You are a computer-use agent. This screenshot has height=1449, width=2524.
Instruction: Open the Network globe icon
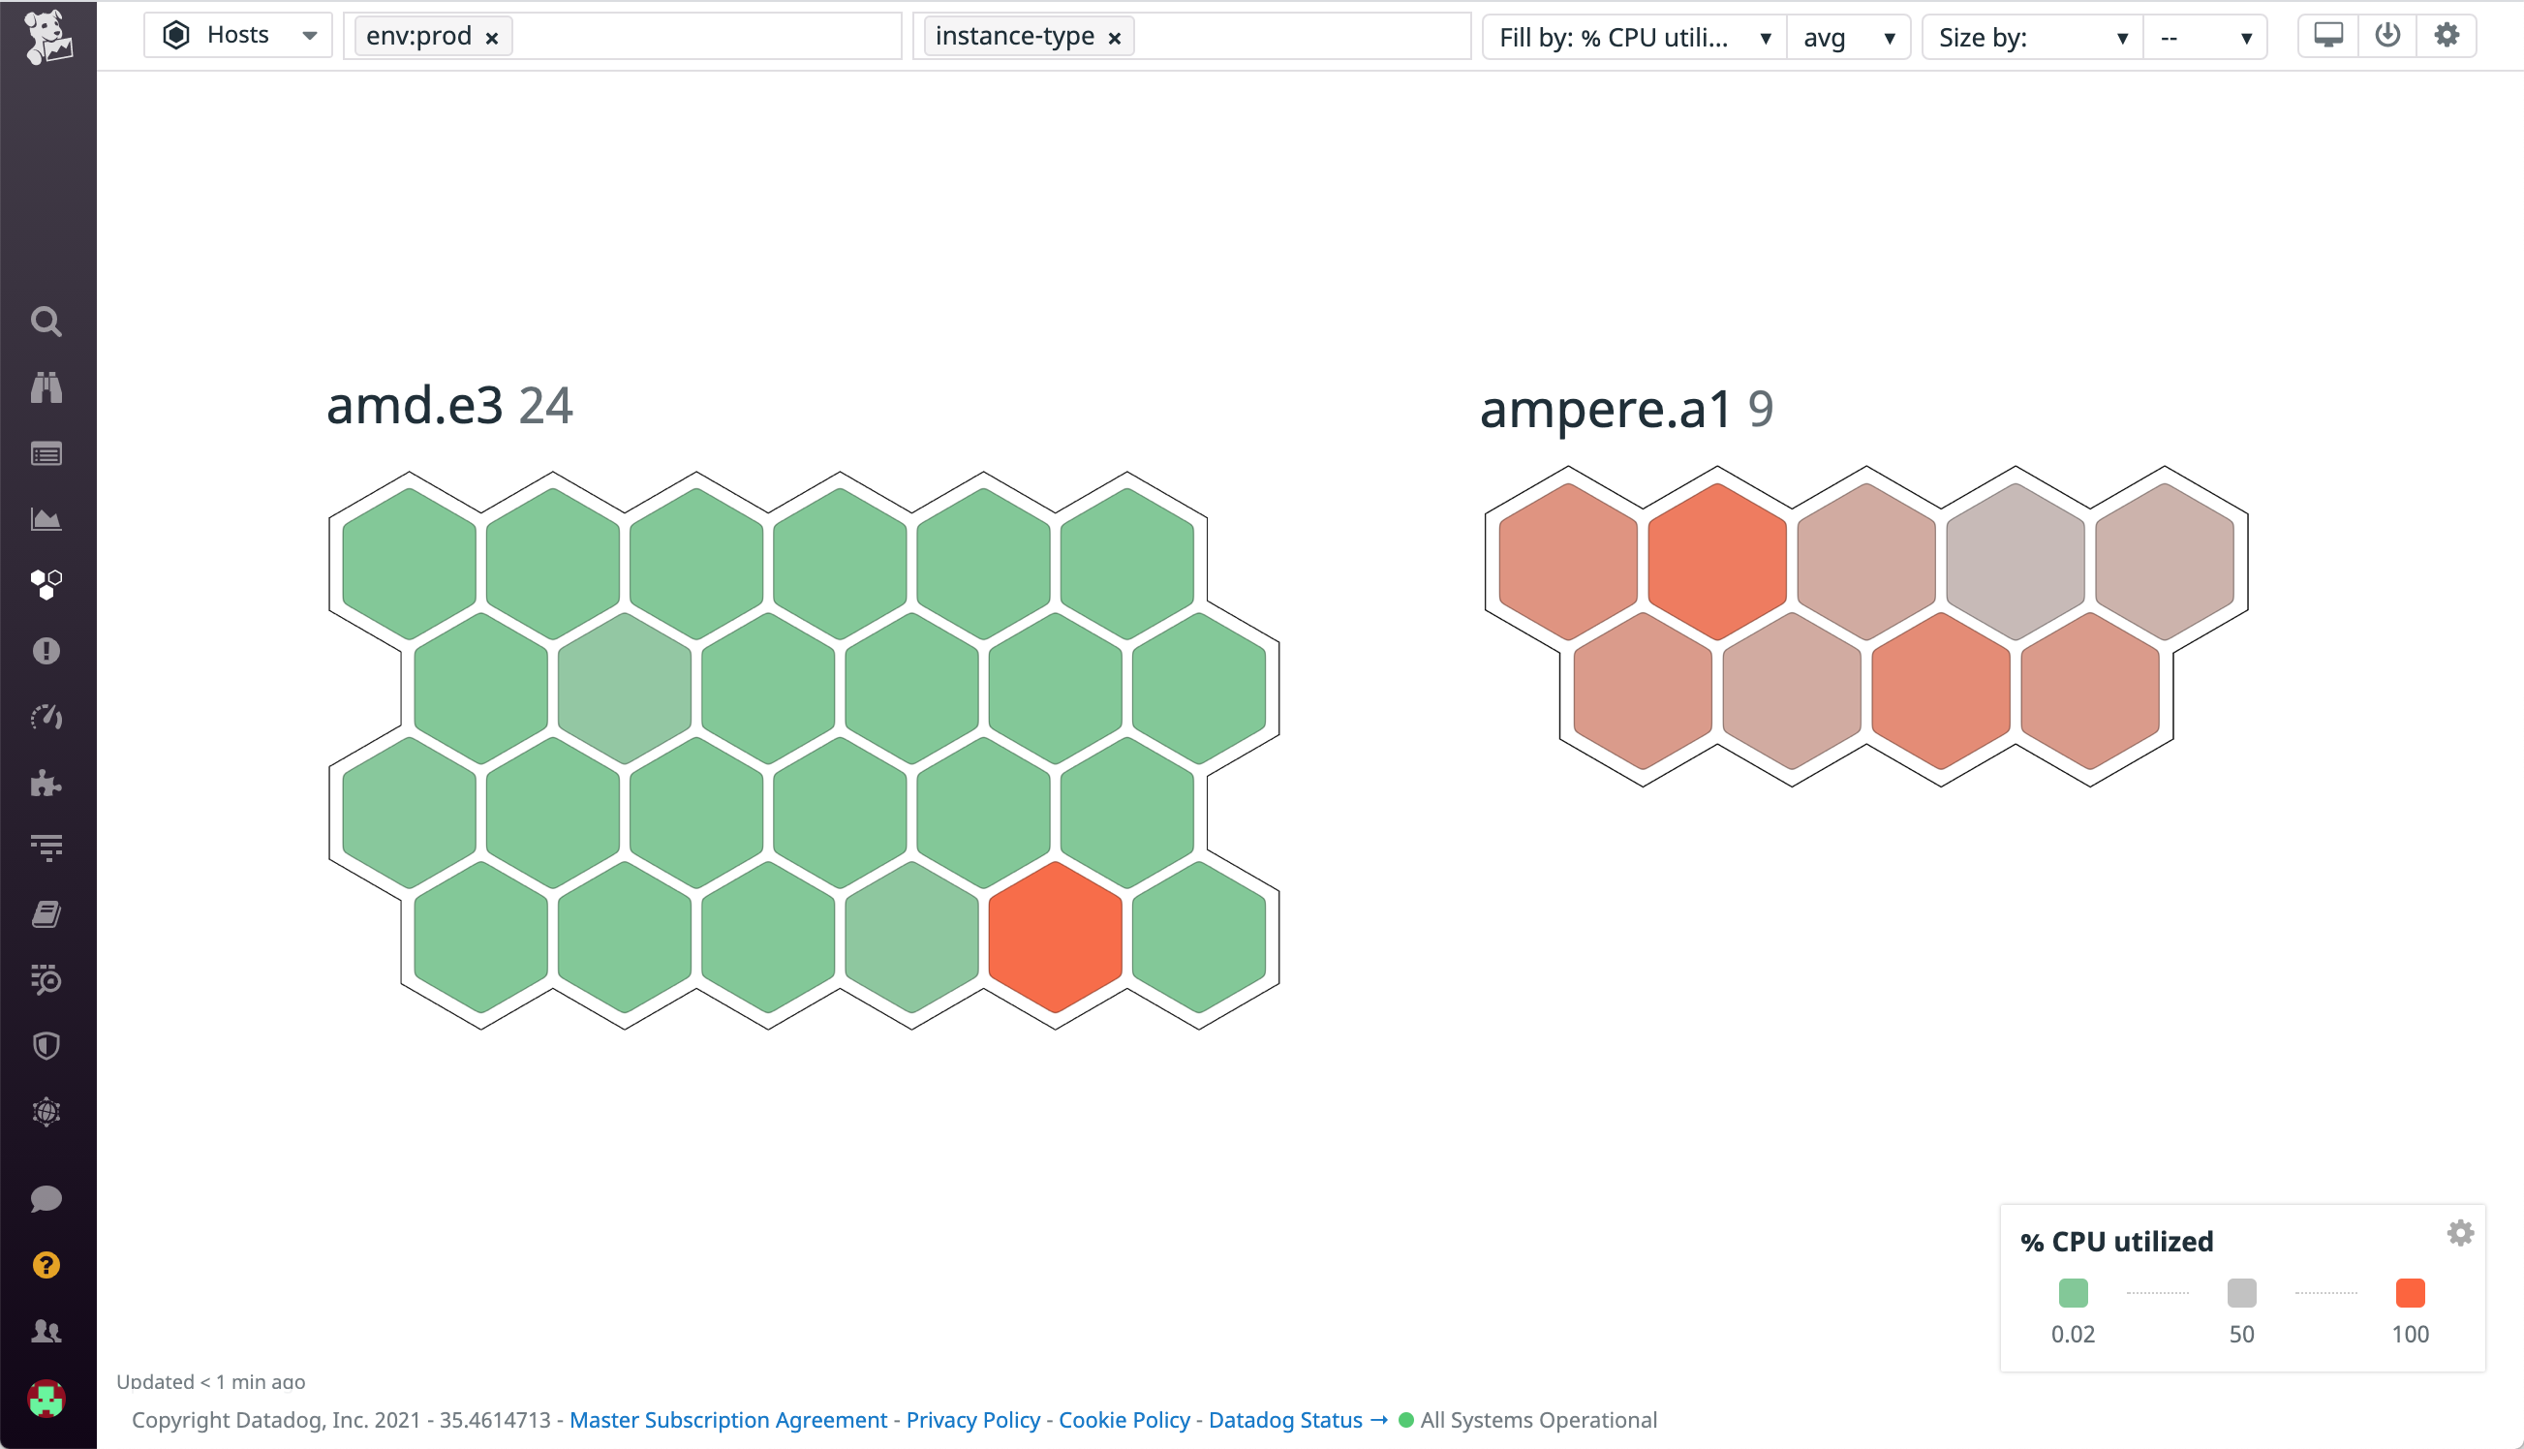(46, 1112)
